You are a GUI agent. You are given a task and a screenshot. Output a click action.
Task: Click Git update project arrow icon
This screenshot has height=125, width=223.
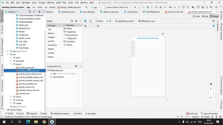[175, 7]
